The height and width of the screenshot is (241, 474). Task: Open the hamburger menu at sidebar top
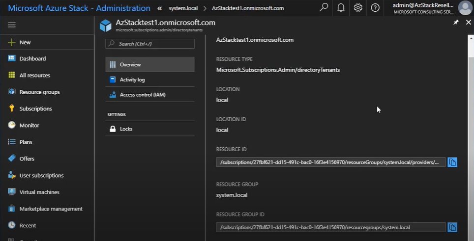tap(12, 25)
